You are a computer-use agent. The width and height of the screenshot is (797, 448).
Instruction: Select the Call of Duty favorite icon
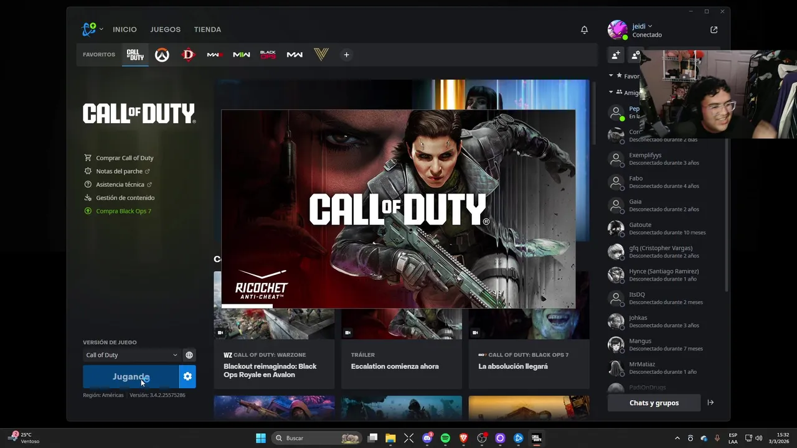click(135, 55)
